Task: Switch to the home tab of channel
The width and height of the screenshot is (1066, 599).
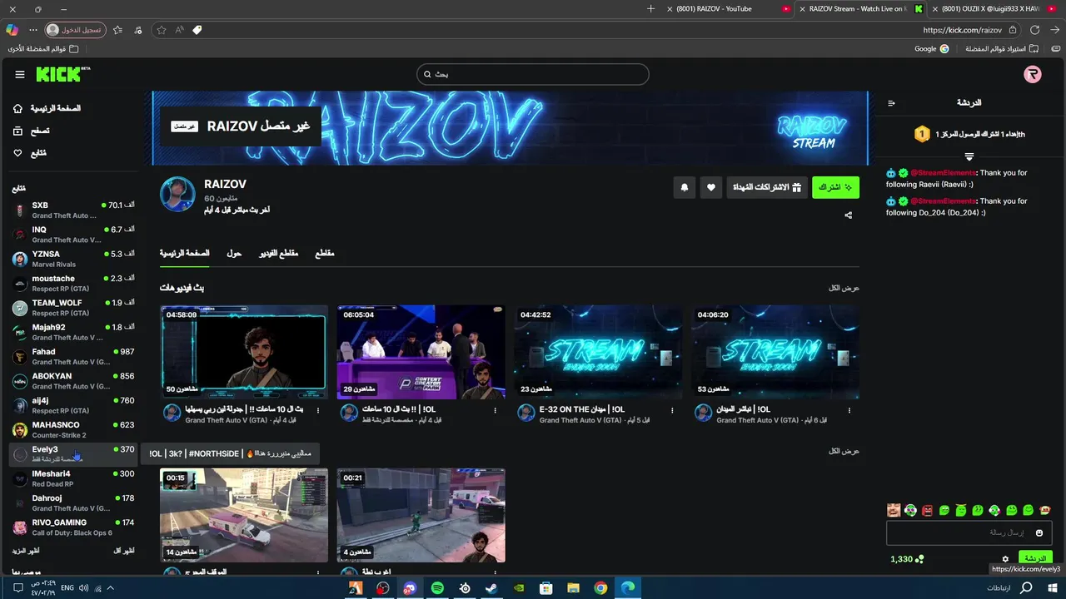Action: click(x=184, y=253)
